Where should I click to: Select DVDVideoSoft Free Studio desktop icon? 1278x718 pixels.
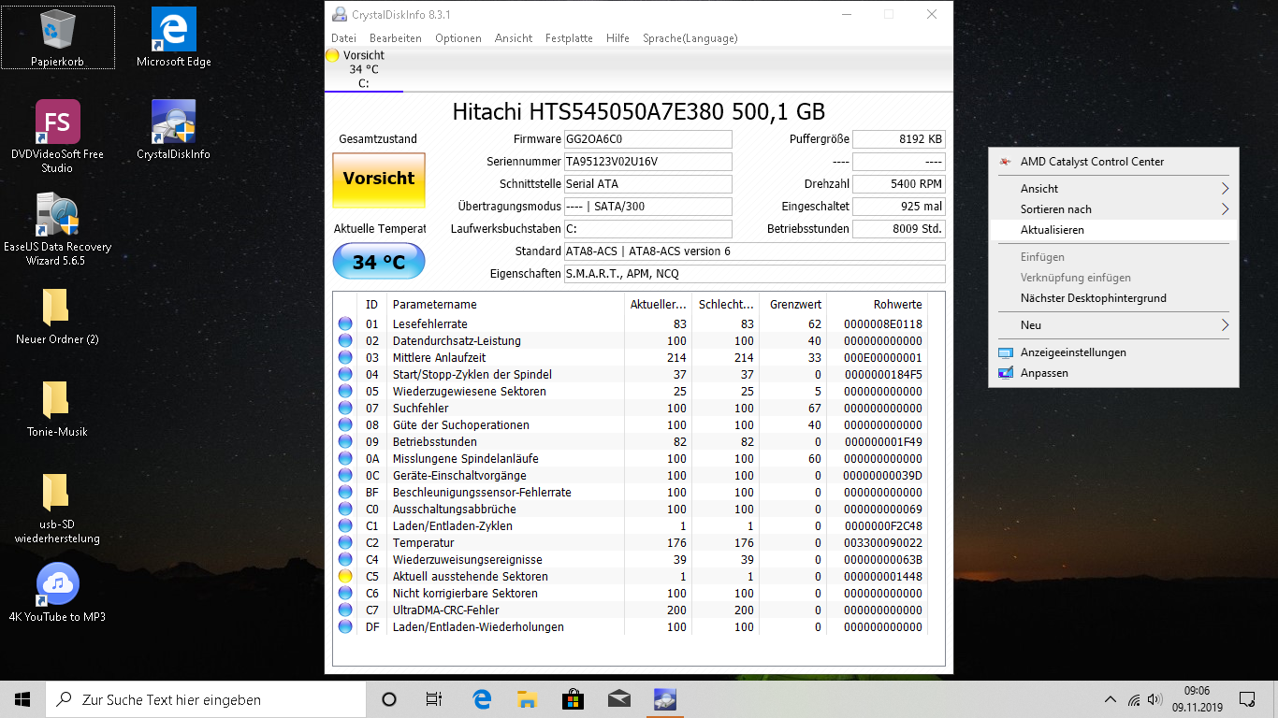[58, 136]
